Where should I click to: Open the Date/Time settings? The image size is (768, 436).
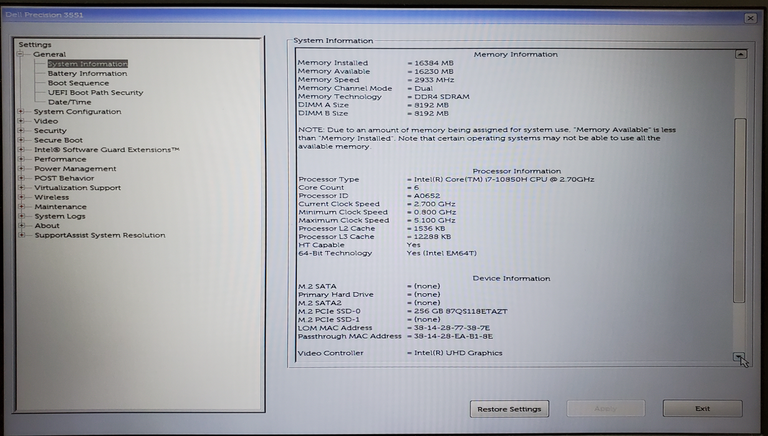coord(69,102)
